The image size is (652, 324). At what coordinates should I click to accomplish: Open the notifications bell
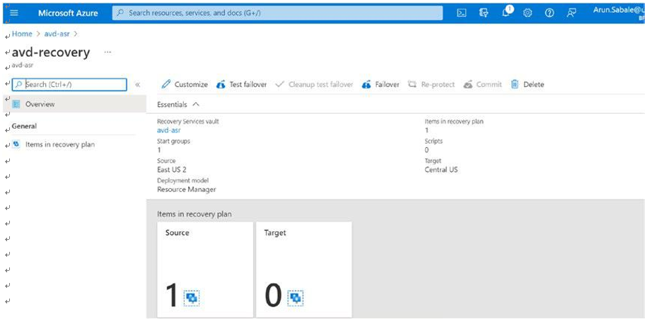506,13
